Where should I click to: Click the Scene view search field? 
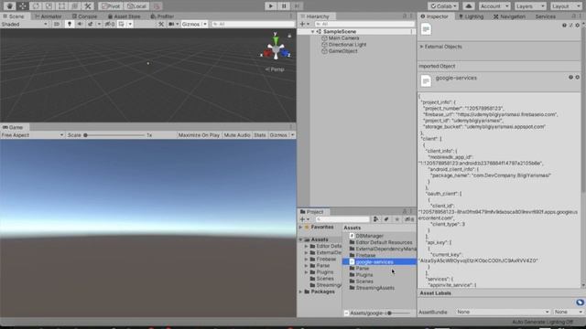[x=253, y=24]
